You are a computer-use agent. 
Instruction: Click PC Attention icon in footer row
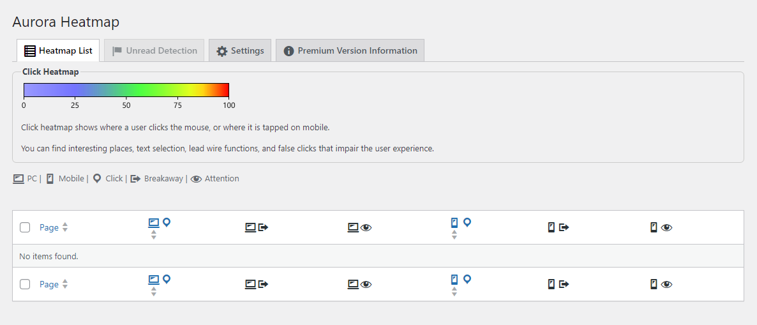(x=359, y=284)
